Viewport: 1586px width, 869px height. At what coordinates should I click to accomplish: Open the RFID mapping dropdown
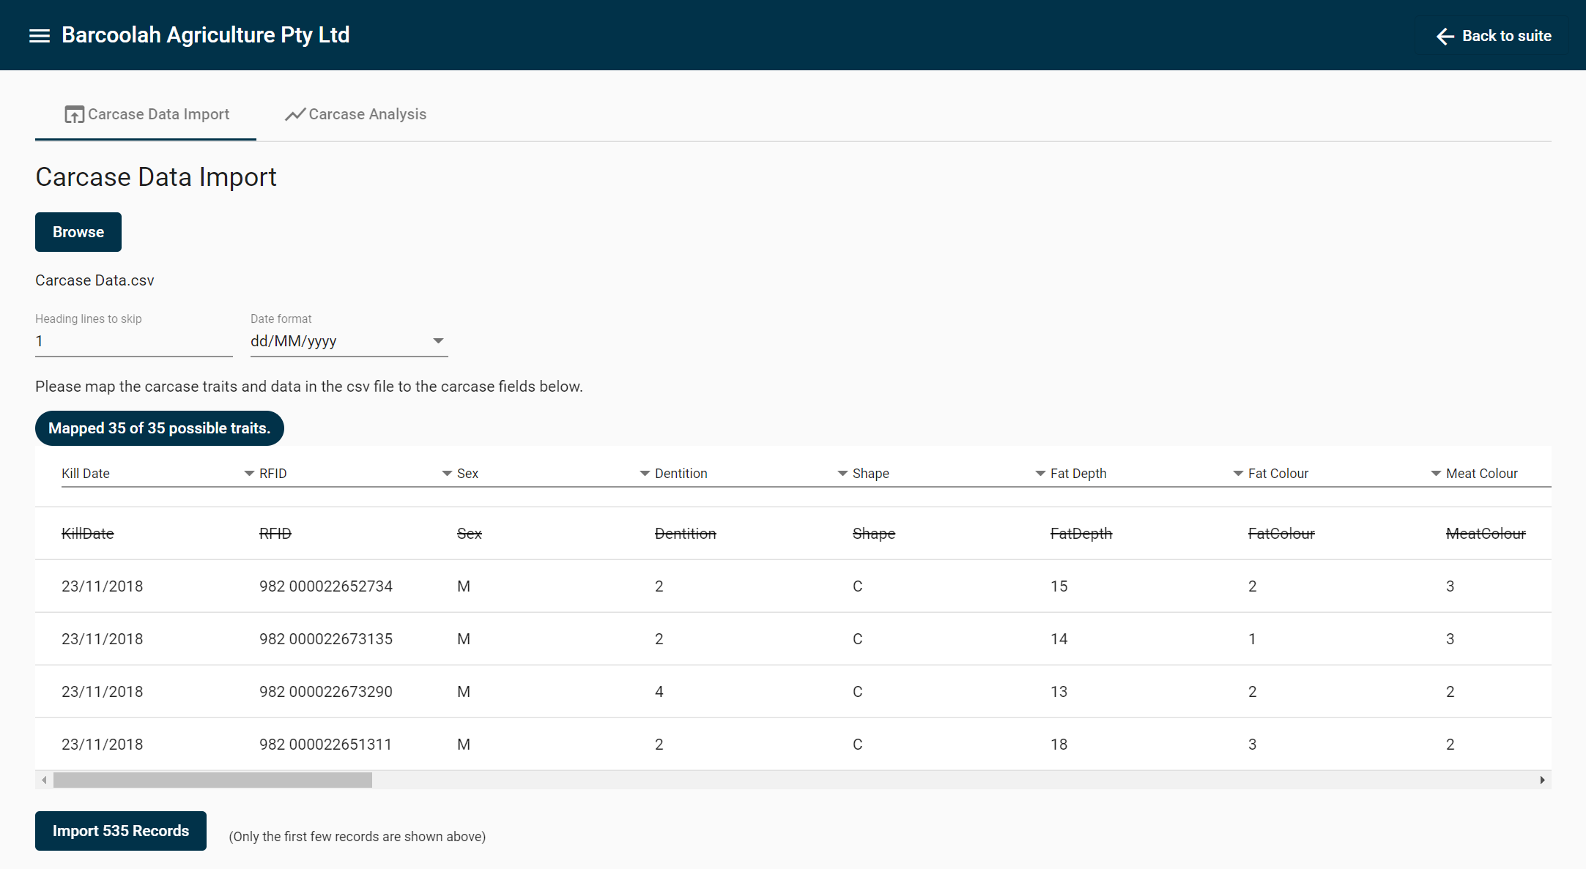click(x=356, y=474)
